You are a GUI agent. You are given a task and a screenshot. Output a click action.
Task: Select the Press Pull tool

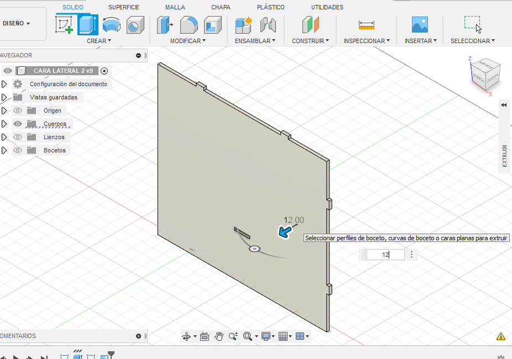pyautogui.click(x=165, y=25)
